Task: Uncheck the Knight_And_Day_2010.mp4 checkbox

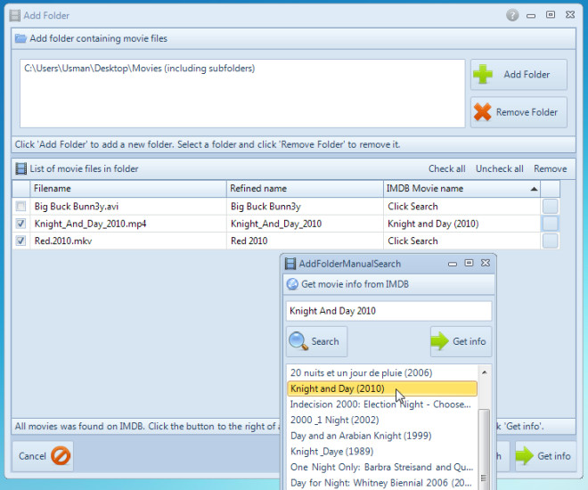Action: pyautogui.click(x=21, y=224)
